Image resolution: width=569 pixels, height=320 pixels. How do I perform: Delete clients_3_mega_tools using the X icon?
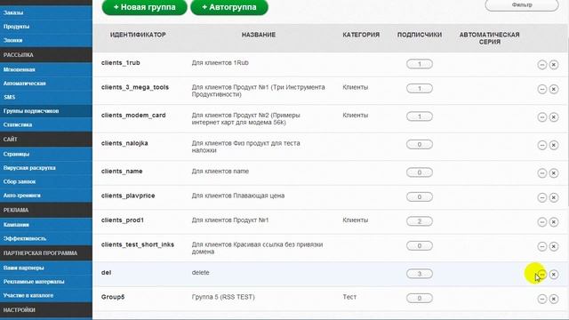coord(554,89)
